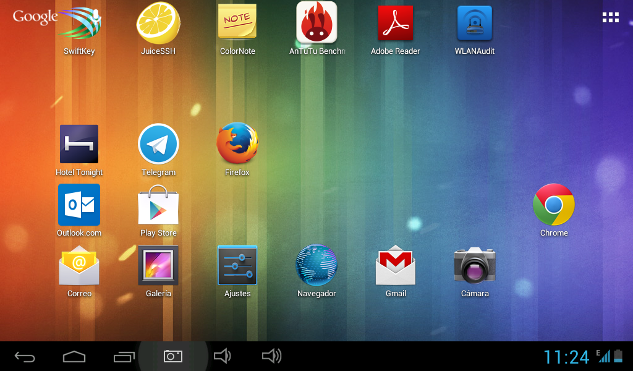
Task: Open Firefox browser
Action: [x=237, y=150]
